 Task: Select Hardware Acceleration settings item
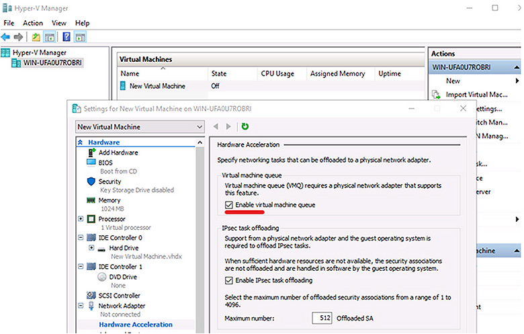(136, 325)
